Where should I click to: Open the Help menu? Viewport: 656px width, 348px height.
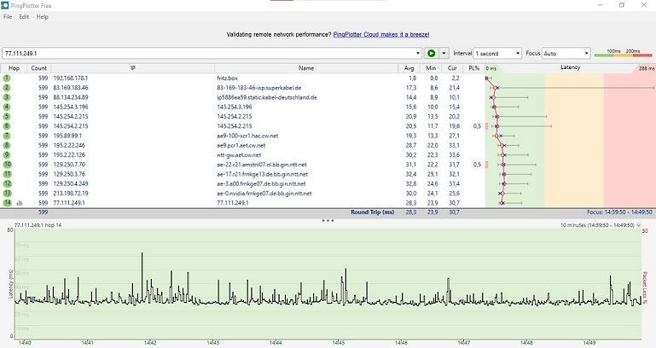43,17
